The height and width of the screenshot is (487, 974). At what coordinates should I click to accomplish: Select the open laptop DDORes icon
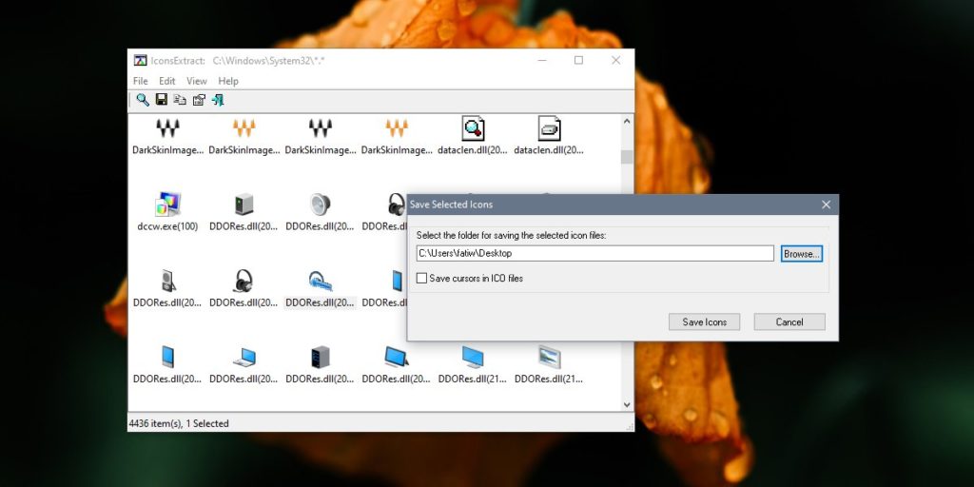(x=244, y=358)
